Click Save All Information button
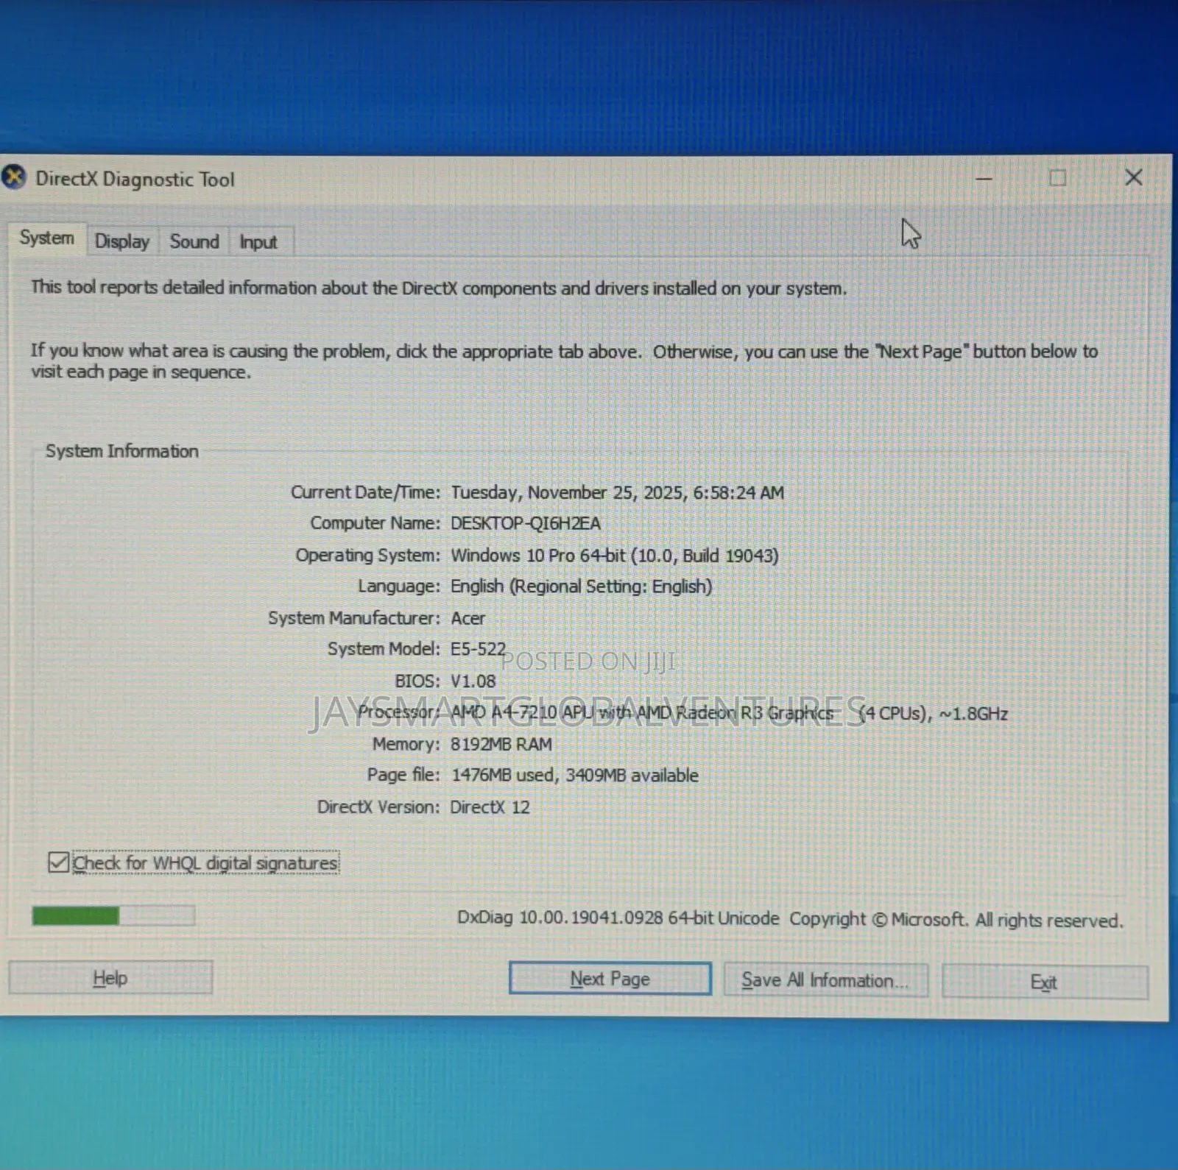1178x1170 pixels. (825, 980)
